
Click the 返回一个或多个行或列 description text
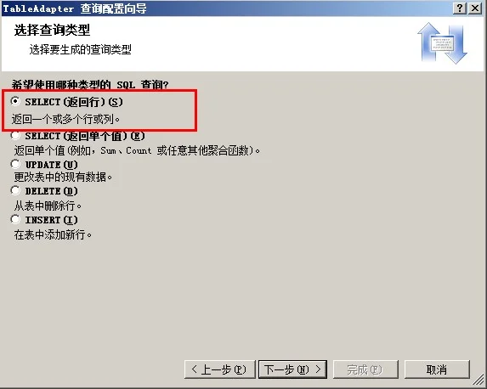pyautogui.click(x=65, y=119)
